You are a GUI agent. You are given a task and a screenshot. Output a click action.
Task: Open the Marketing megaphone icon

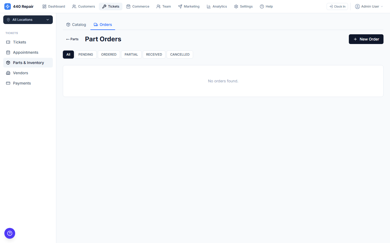179,6
